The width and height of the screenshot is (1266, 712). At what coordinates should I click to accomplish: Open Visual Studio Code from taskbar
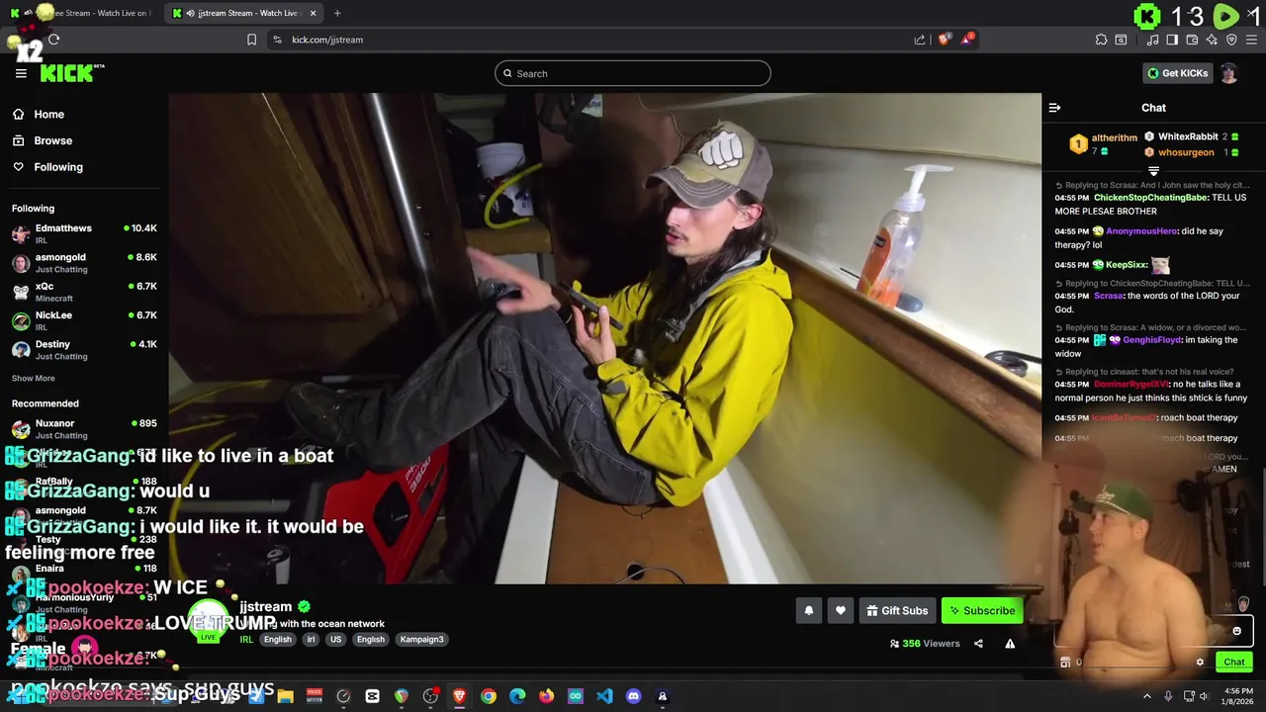point(604,696)
